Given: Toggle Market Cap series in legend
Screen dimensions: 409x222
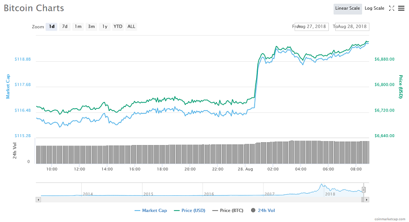Looking at the screenshot, I should tap(151, 211).
